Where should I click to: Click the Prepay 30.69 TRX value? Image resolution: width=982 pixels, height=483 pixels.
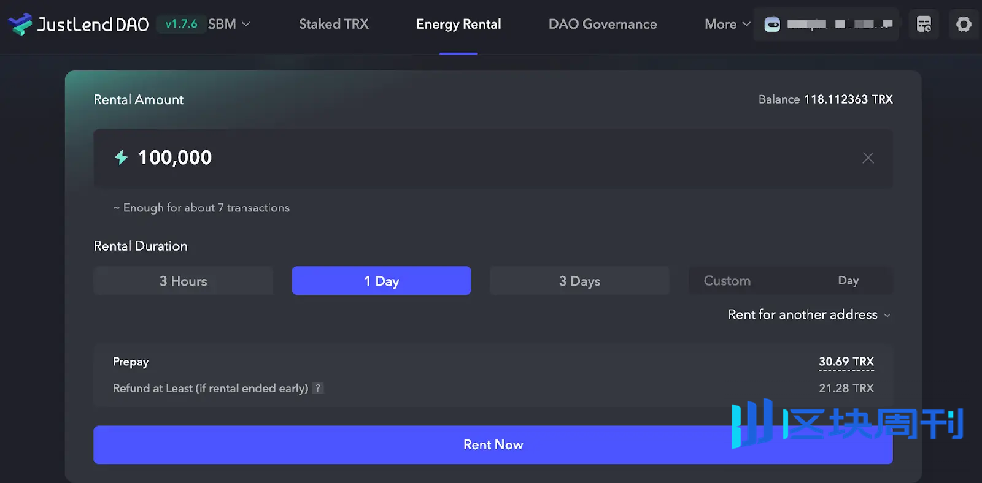tap(846, 362)
